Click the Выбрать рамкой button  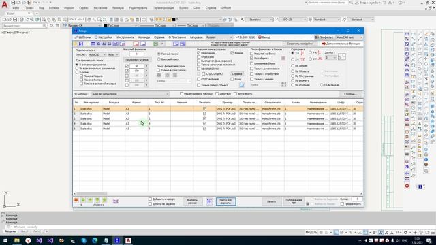click(192, 201)
